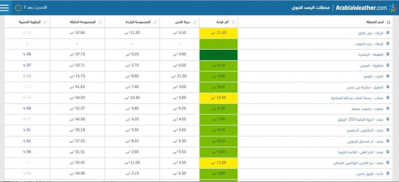
Task: Open محطات الرصد الجوي page title
Action: click(310, 8)
